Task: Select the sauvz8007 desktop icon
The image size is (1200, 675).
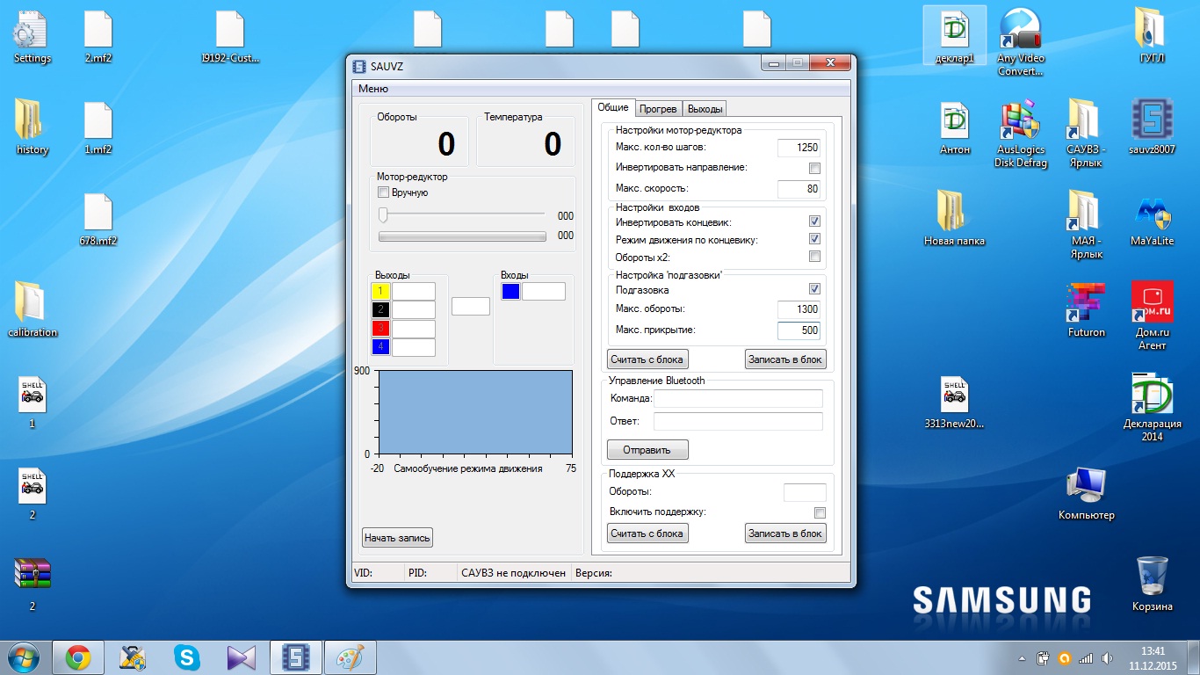Action: coord(1152,128)
